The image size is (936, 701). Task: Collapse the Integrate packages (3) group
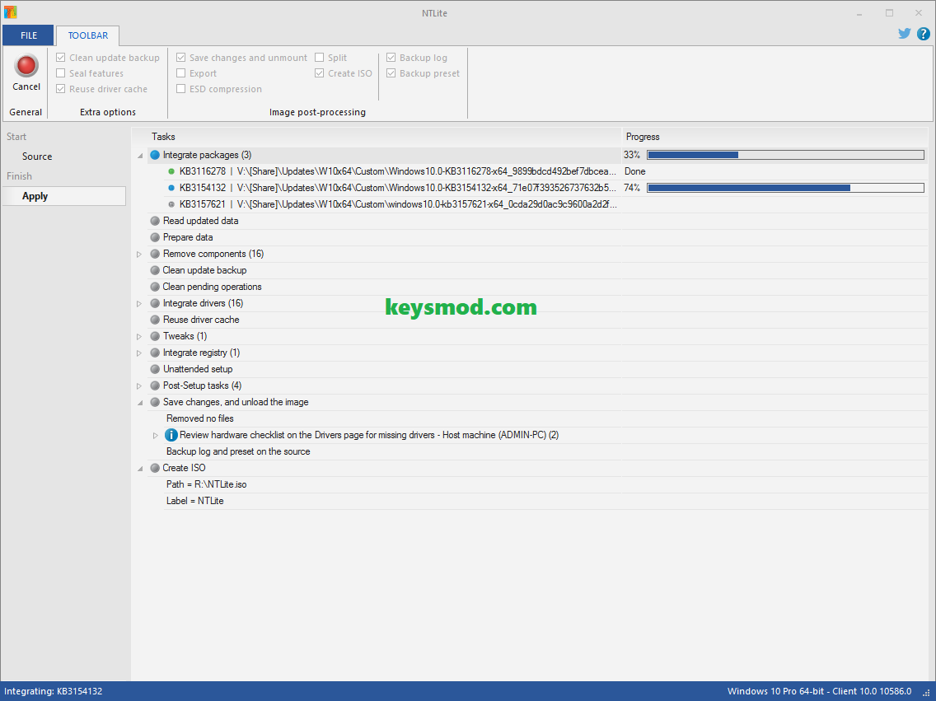click(140, 156)
